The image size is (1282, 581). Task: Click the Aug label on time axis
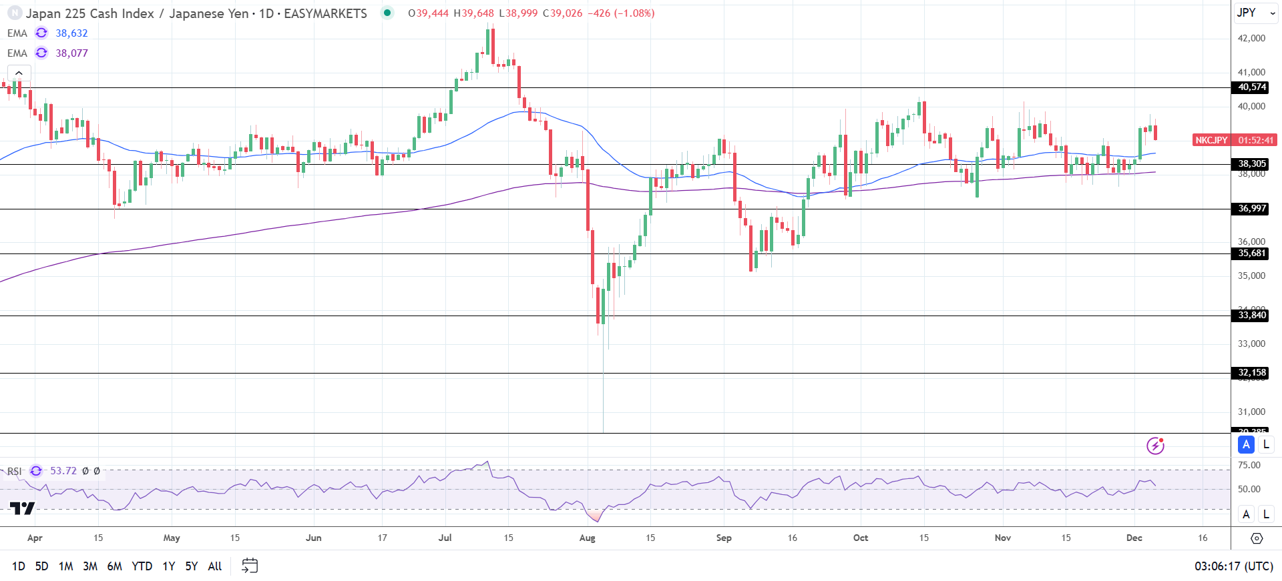[x=588, y=538]
